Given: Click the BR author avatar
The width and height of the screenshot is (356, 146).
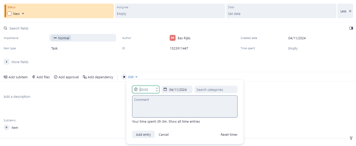Looking at the screenshot, I should [172, 38].
